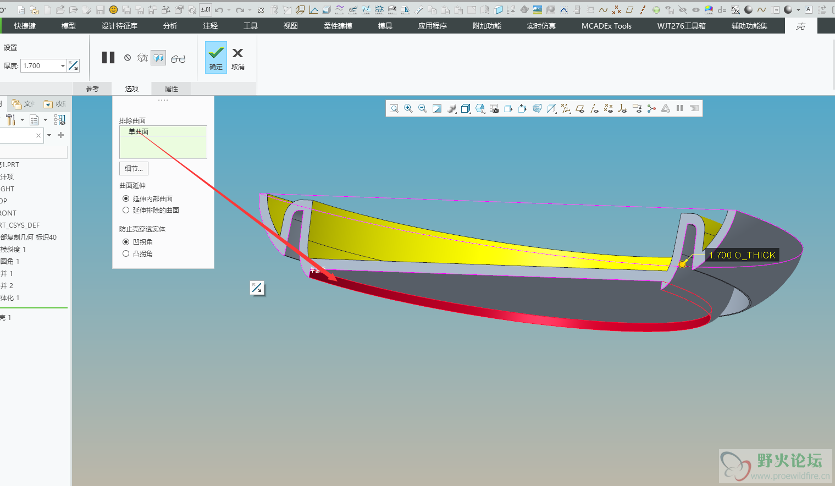The height and width of the screenshot is (486, 835).
Task: Toggle the attached preview icon
Action: [158, 58]
